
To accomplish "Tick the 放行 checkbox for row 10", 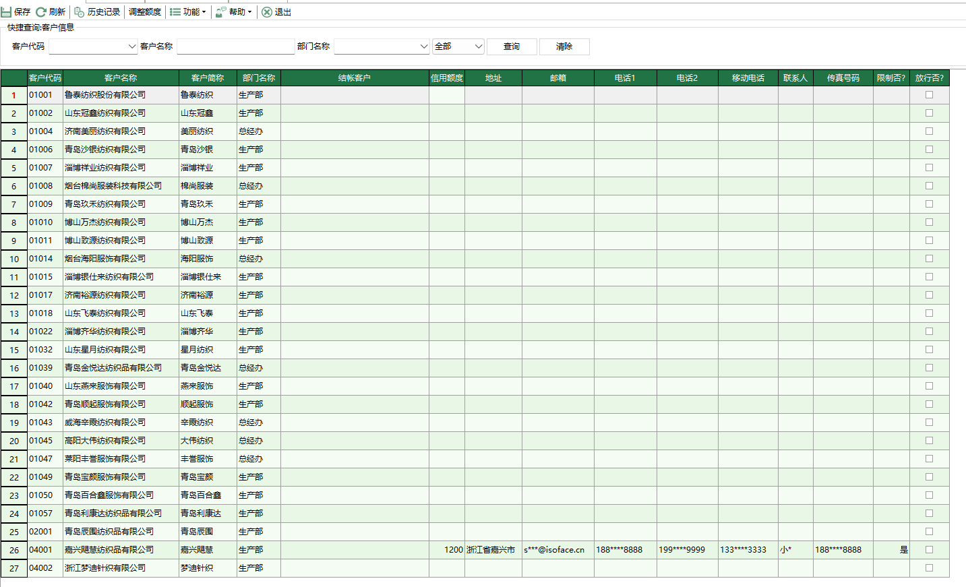I will coord(929,259).
